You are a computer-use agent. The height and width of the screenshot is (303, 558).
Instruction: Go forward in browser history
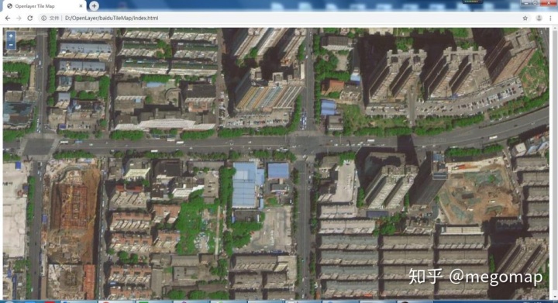pos(19,18)
